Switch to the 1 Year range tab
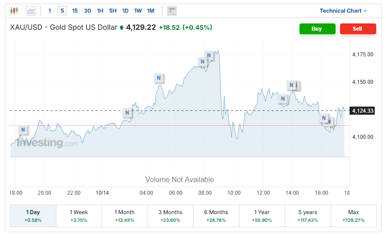Image resolution: width=387 pixels, height=238 pixels. [262, 215]
